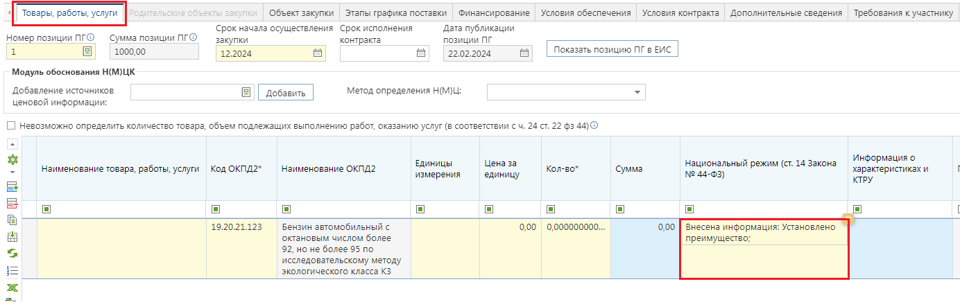Toggle filter under Код ОКПД2 column

click(216, 208)
